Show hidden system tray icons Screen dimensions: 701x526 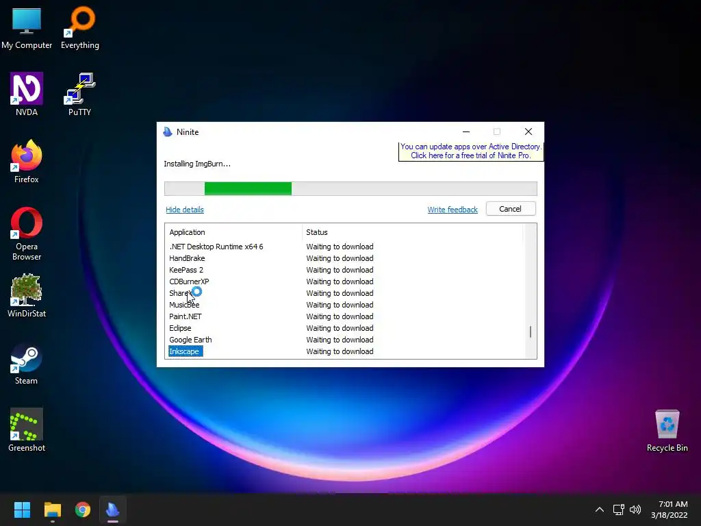pos(600,510)
